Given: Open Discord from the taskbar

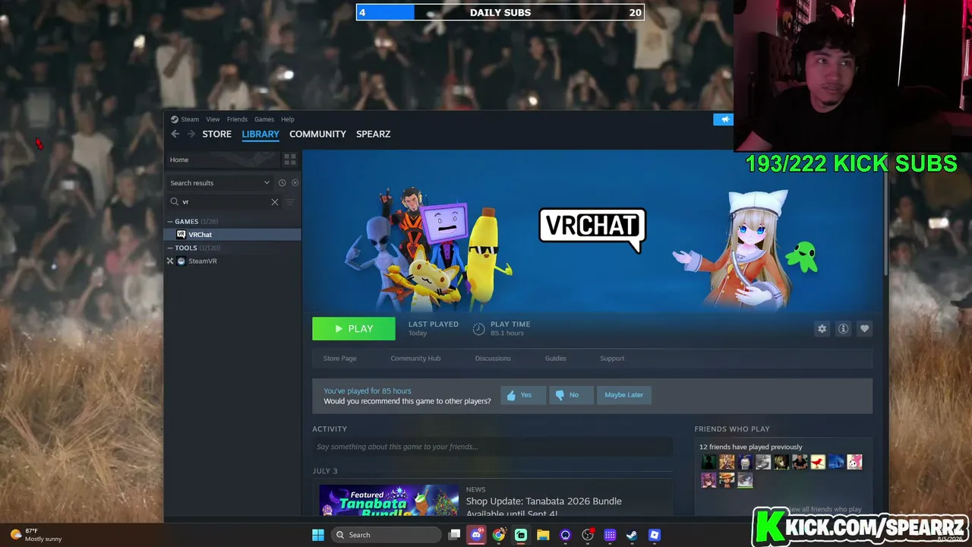Looking at the screenshot, I should coord(476,535).
